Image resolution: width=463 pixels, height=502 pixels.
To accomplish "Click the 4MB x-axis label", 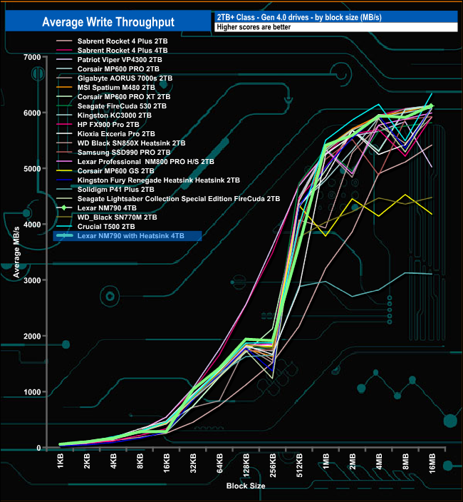I will click(x=378, y=461).
